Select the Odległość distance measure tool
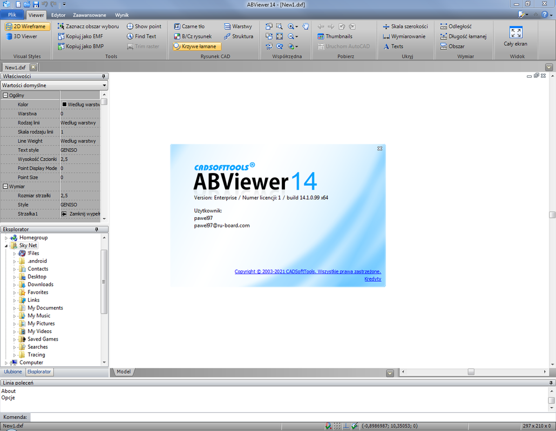Viewport: 556px width, 431px height. 456,26
